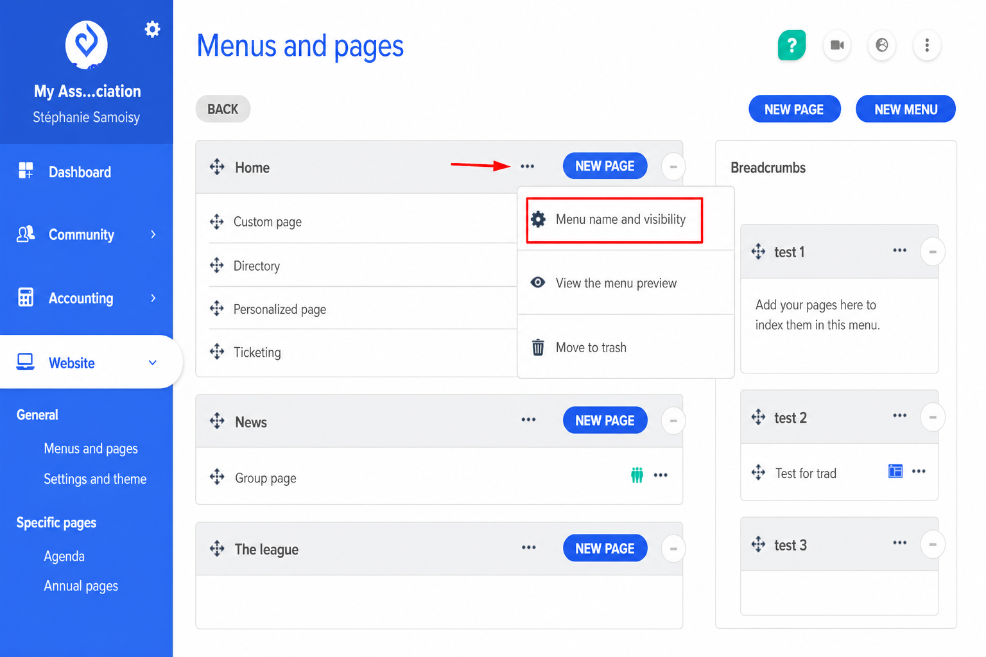Collapse test 1 with minus button
The width and height of the screenshot is (986, 657).
pos(933,252)
